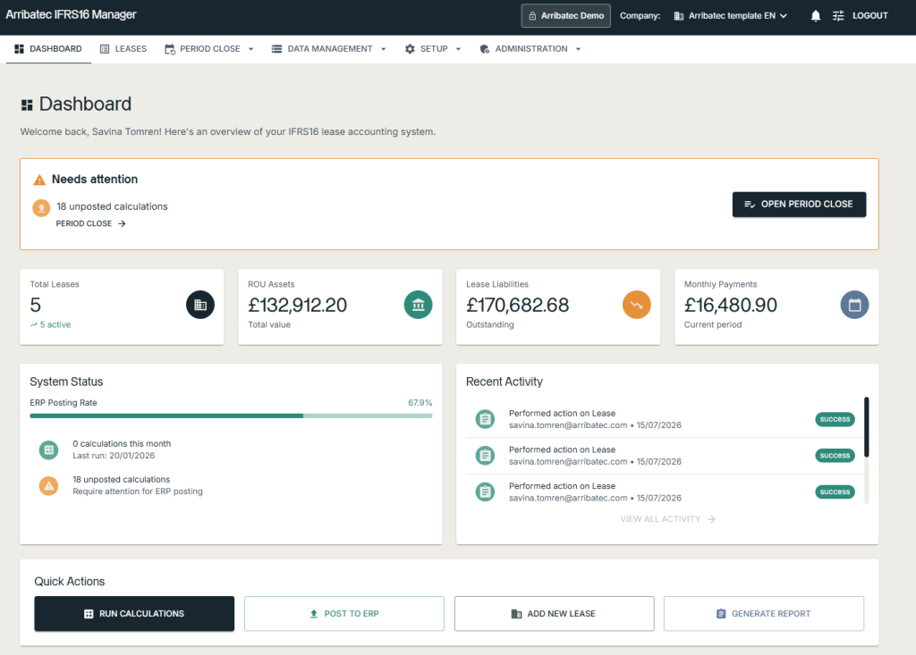Click the Total Leases building icon
This screenshot has width=916, height=655.
200,305
